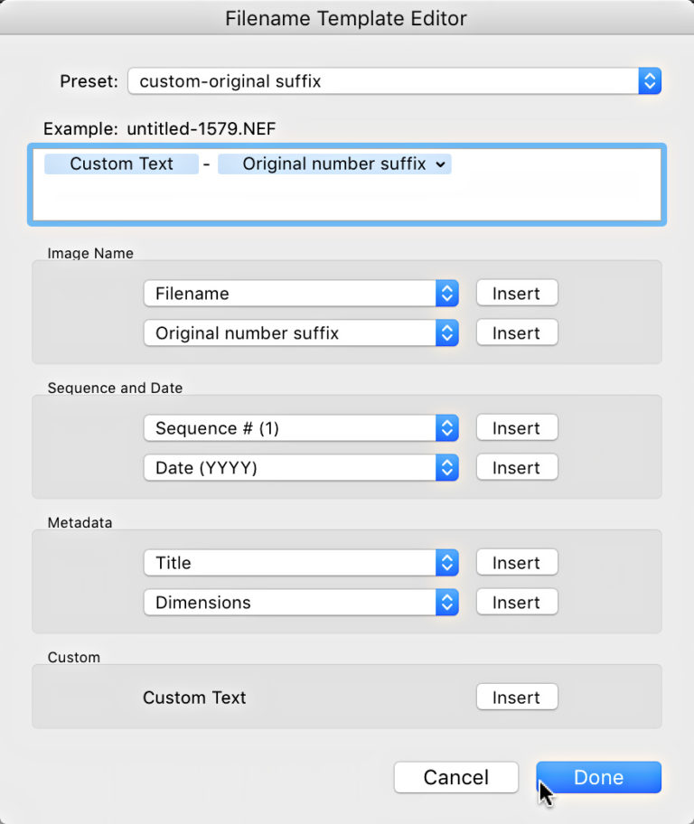
Task: Expand the Original number suffix token chevron
Action: [x=439, y=164]
